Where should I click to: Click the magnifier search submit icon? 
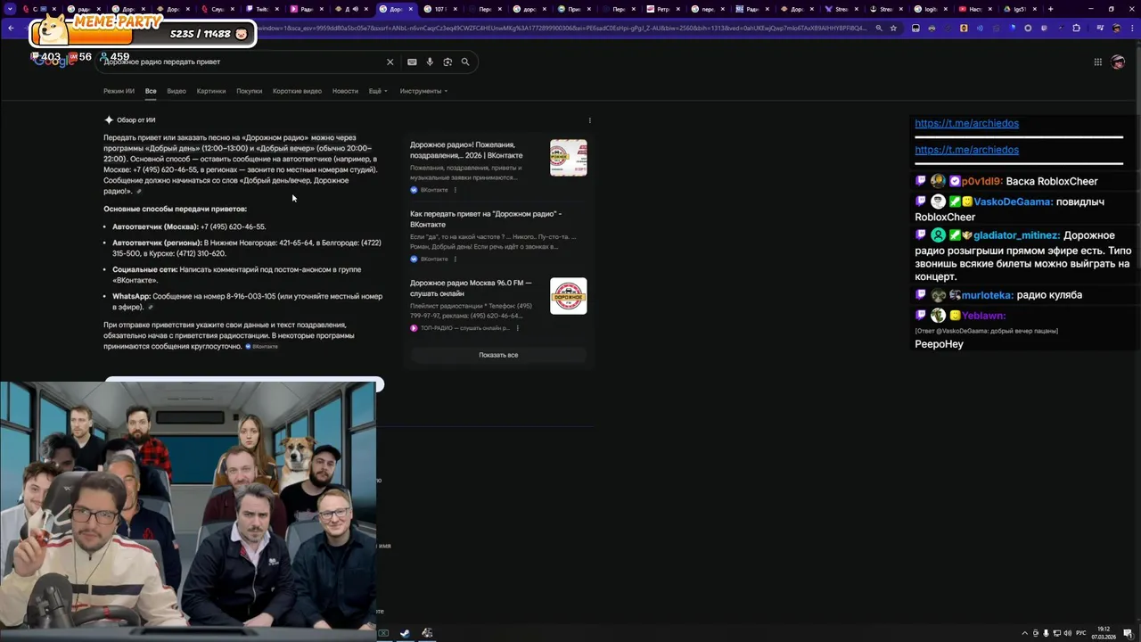[x=465, y=62]
